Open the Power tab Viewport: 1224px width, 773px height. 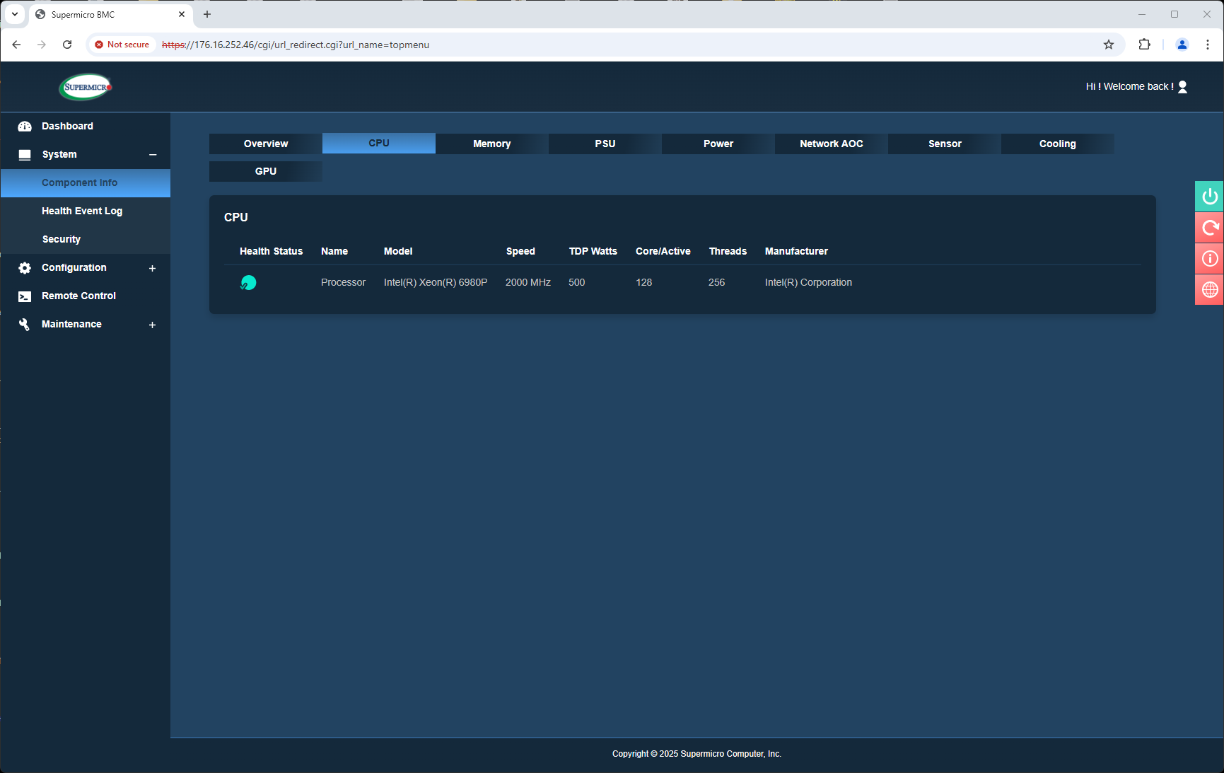tap(718, 144)
